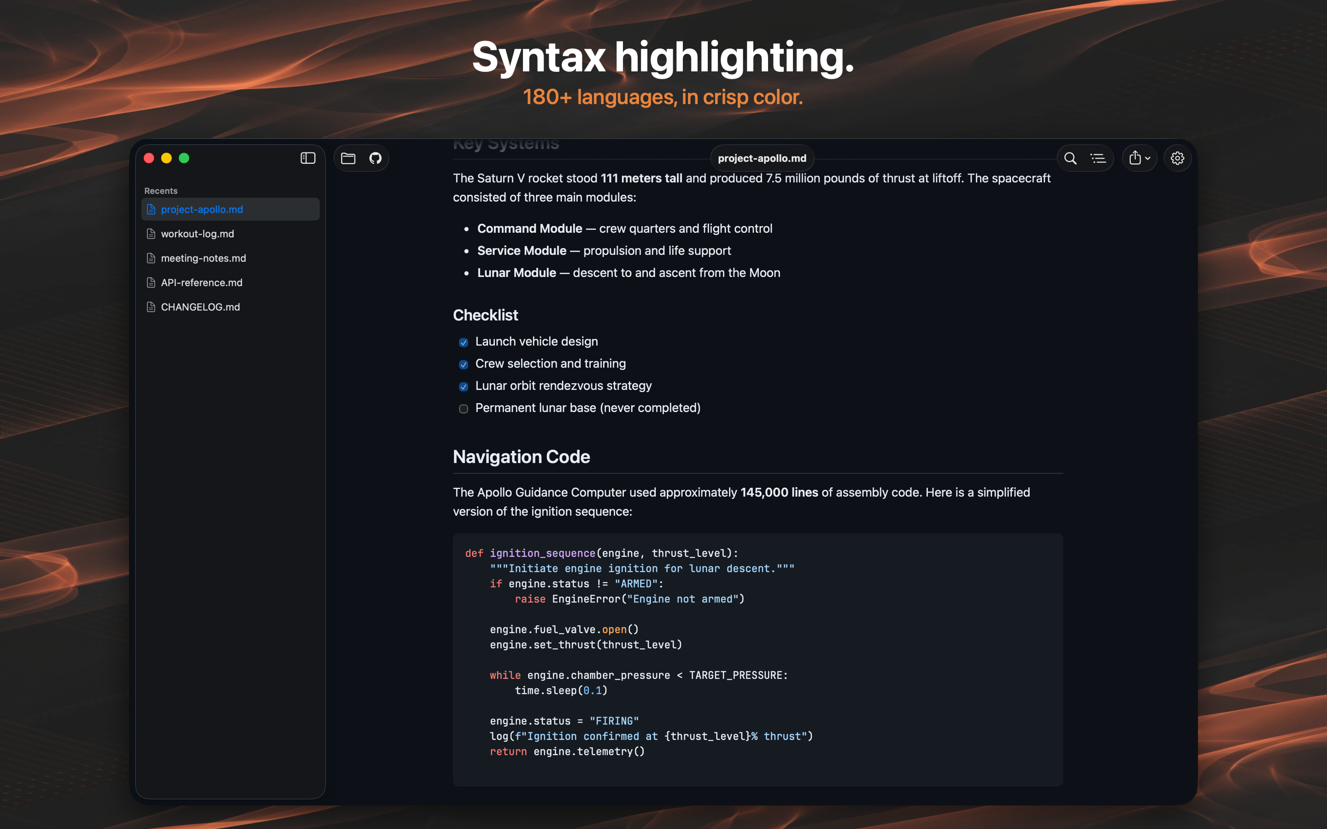Screen dimensions: 1327x829
Task: Click the project-apollo.md title pill
Action: pyautogui.click(x=762, y=158)
